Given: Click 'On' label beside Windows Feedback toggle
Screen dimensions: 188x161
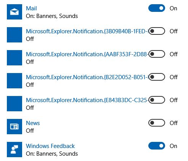Looking at the screenshot, I should (x=174, y=146).
